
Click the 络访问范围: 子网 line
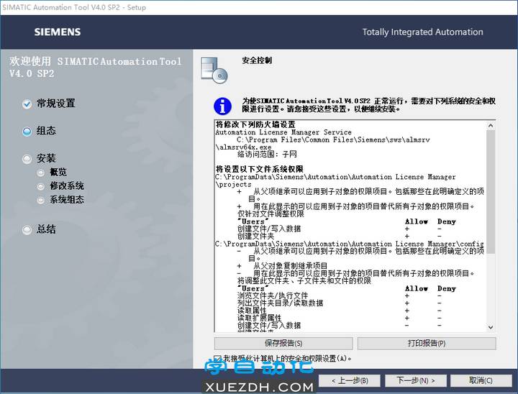pyautogui.click(x=267, y=155)
